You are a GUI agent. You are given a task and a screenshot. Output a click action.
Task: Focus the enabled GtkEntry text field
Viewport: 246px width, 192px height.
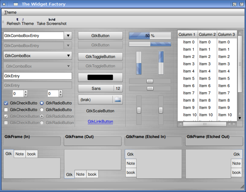coord(38,76)
